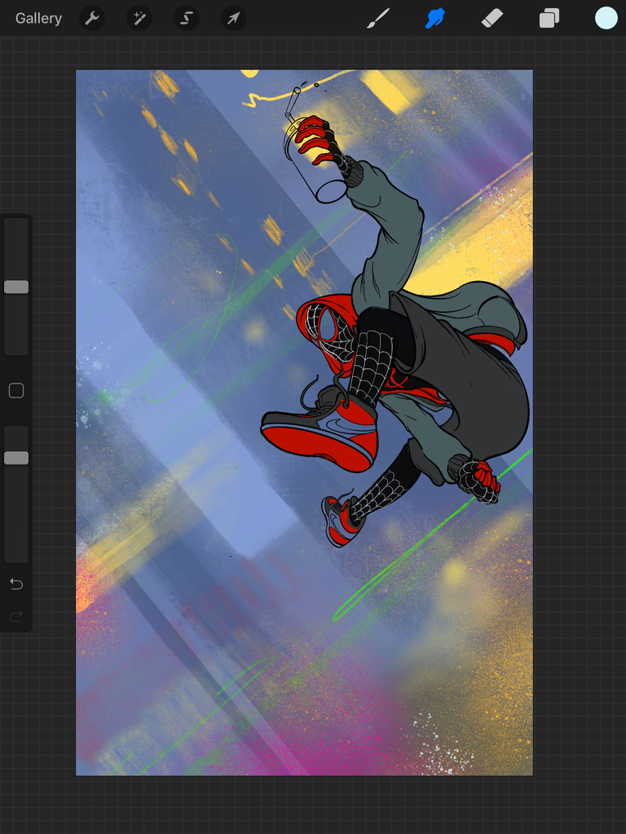
Task: Open the Adjustments magic wand menu
Action: point(139,19)
